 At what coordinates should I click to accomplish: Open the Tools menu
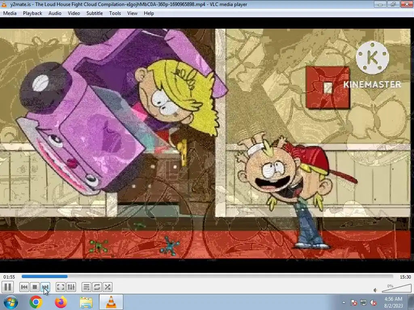[115, 13]
